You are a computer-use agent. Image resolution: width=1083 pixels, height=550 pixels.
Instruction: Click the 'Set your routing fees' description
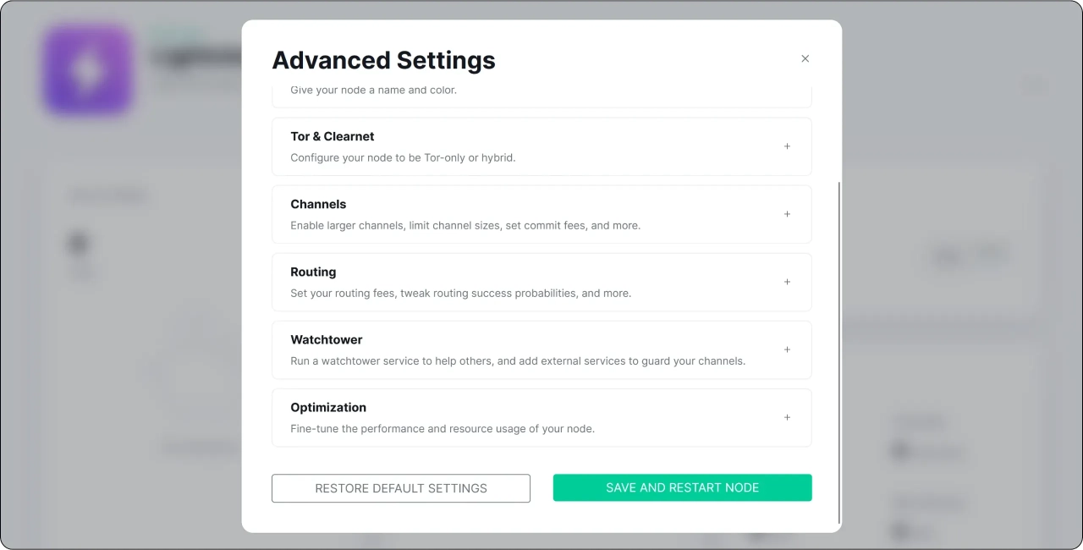pyautogui.click(x=460, y=294)
